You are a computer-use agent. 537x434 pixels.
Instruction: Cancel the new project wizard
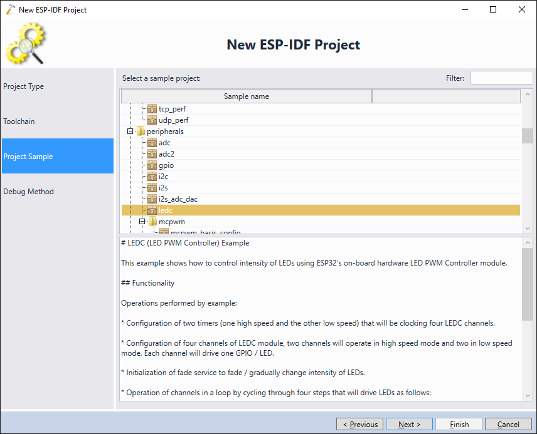click(x=508, y=424)
